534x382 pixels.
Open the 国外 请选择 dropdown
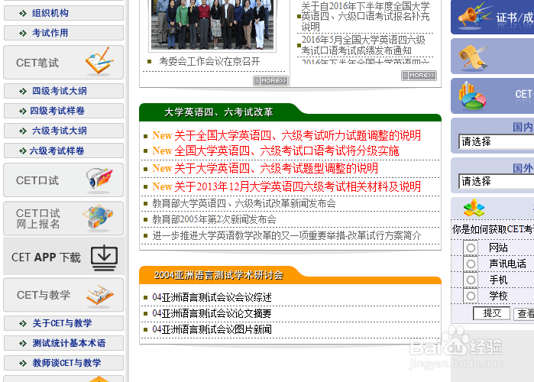(x=497, y=182)
